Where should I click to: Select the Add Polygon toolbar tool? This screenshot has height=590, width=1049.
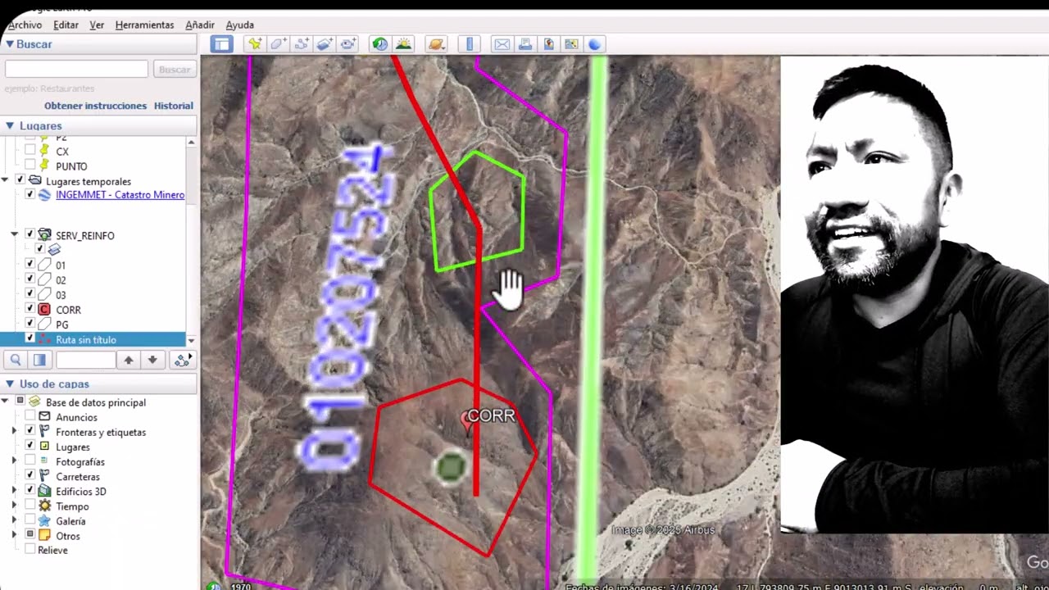[278, 44]
